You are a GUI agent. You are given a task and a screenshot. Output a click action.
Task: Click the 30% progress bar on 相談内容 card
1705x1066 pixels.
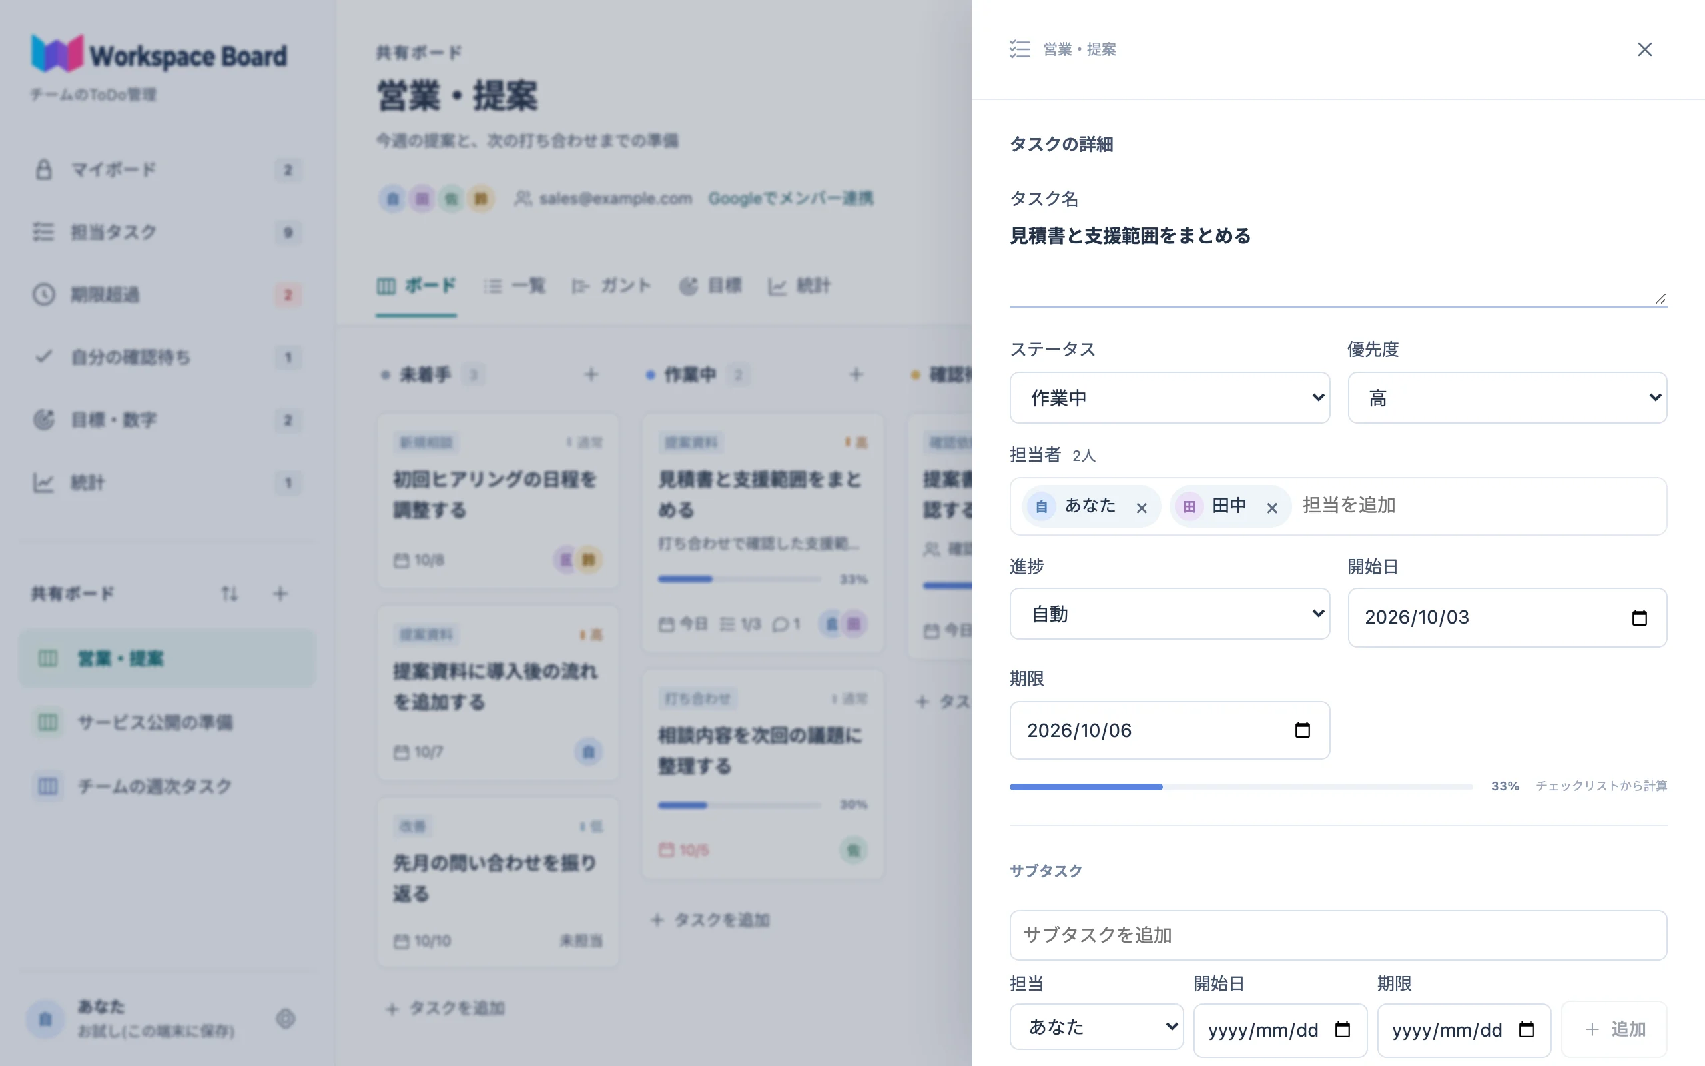pyautogui.click(x=739, y=805)
